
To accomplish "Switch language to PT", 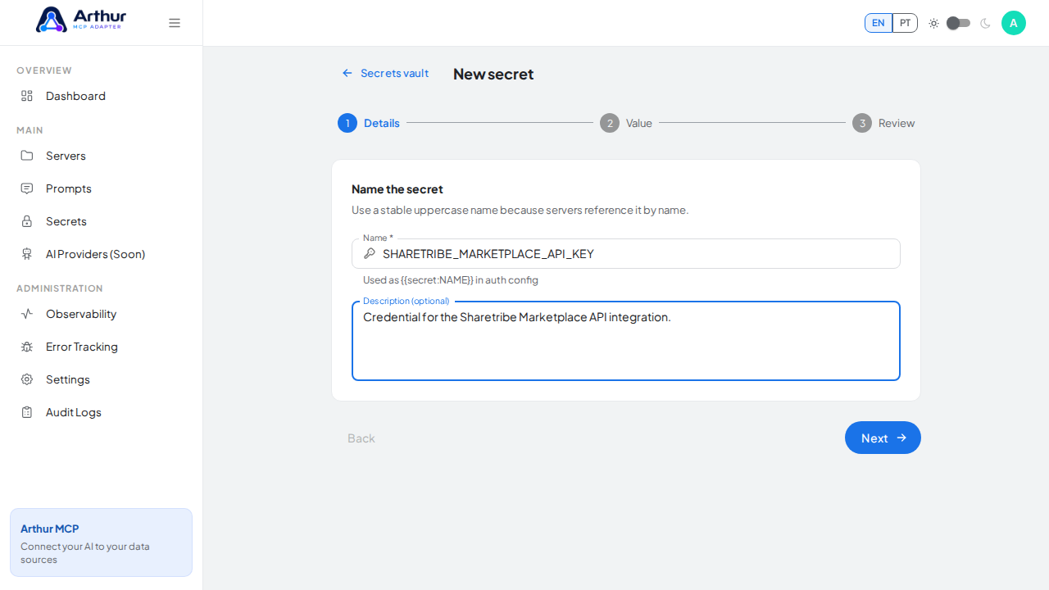I will tap(905, 23).
